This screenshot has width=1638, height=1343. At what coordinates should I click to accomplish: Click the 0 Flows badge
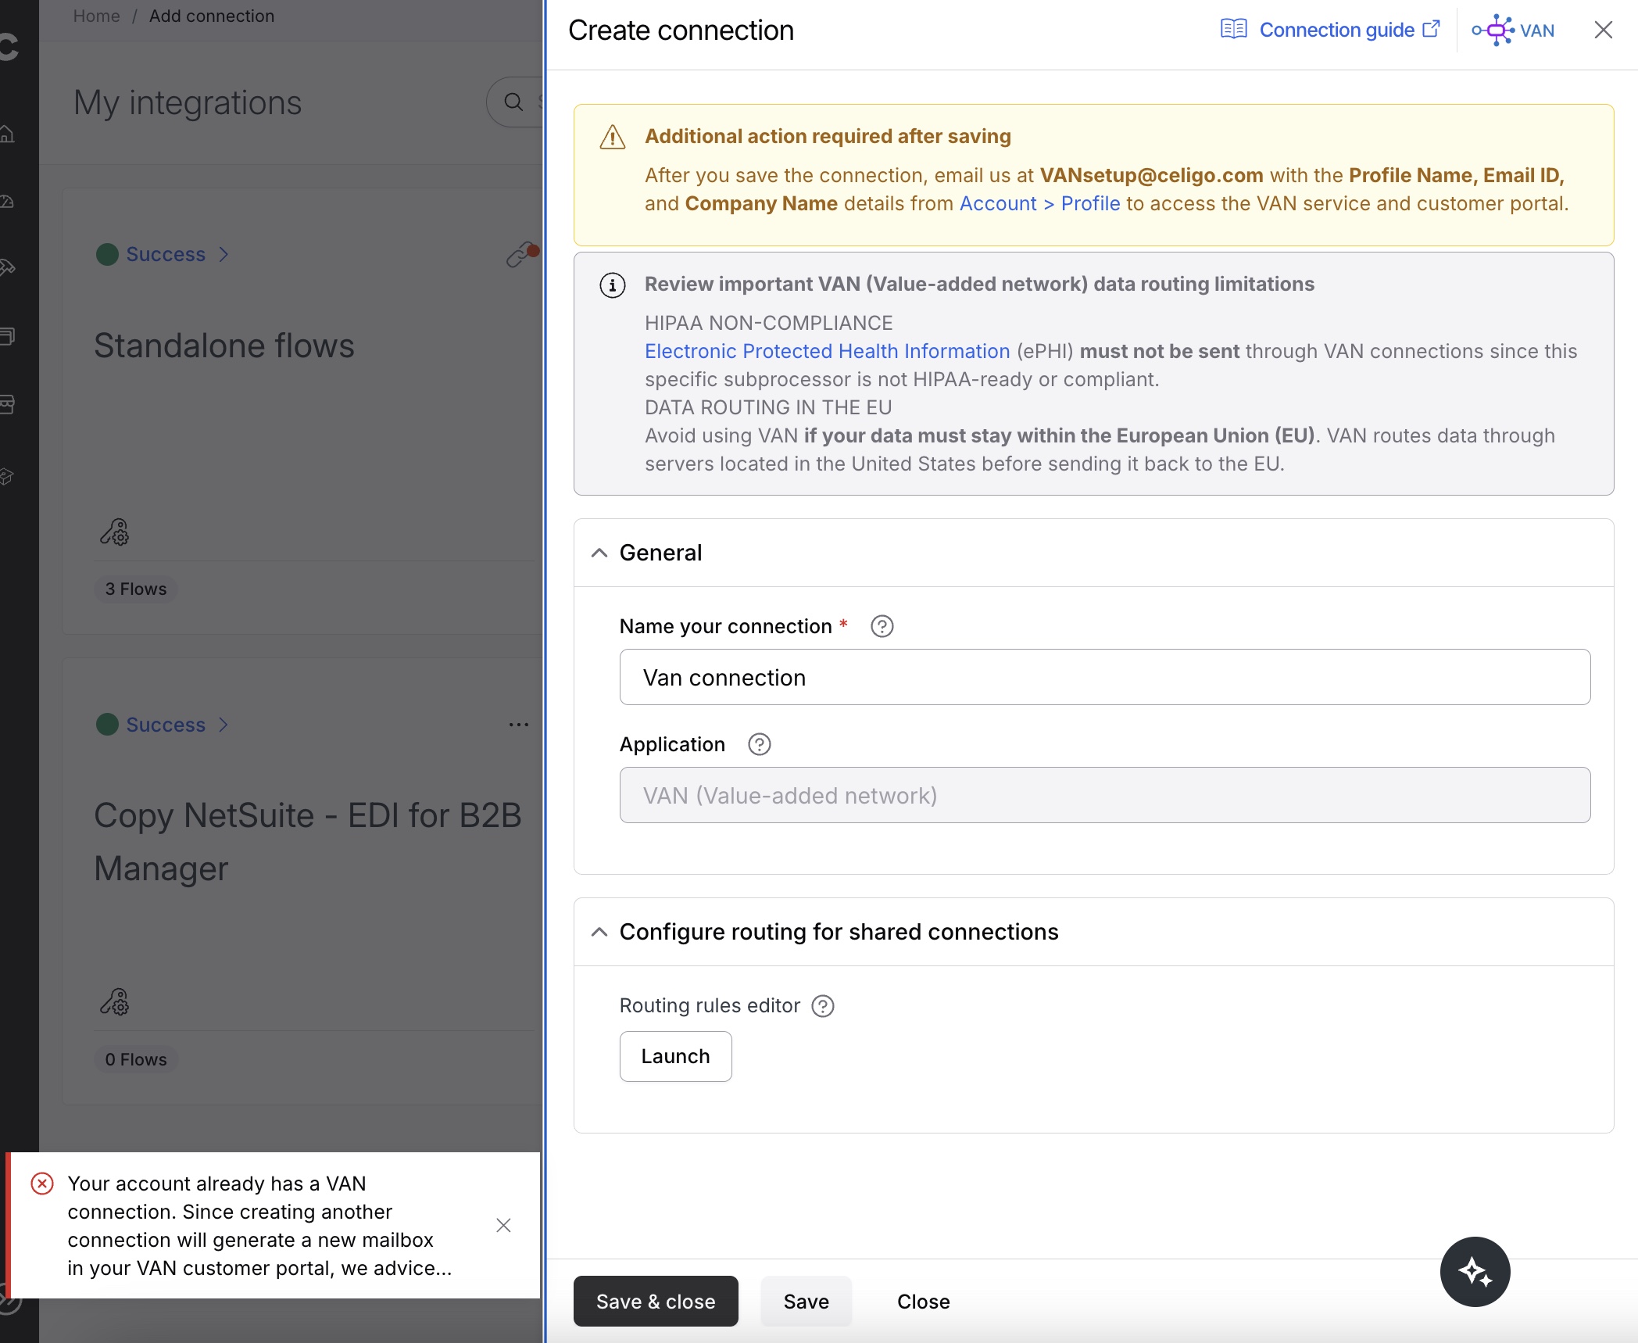136,1059
